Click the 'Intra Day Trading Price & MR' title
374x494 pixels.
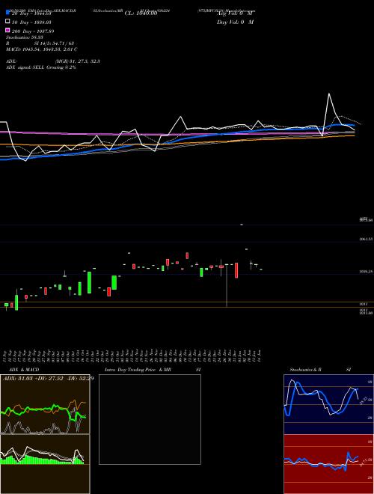[x=138, y=370]
